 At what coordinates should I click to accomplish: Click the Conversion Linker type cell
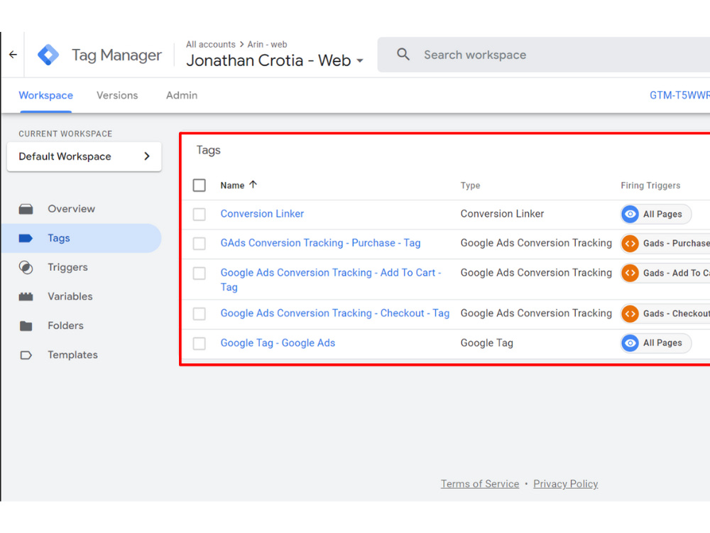502,213
